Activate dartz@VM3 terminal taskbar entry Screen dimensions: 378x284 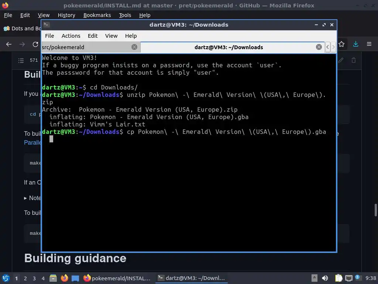(x=192, y=278)
